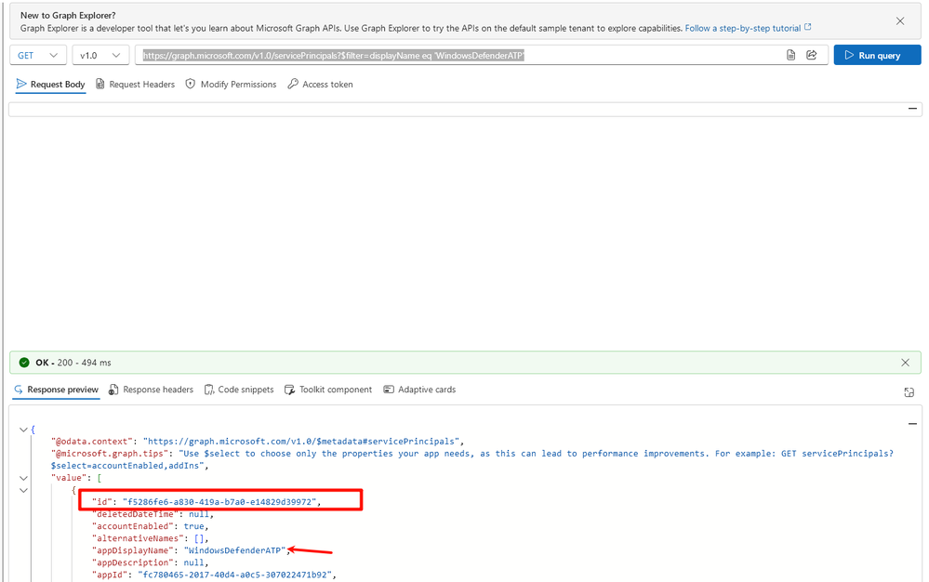This screenshot has width=929, height=582.
Task: Click the Request Body send arrow icon
Action: click(x=21, y=84)
